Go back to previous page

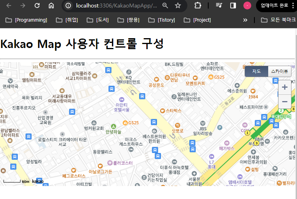[9, 6]
